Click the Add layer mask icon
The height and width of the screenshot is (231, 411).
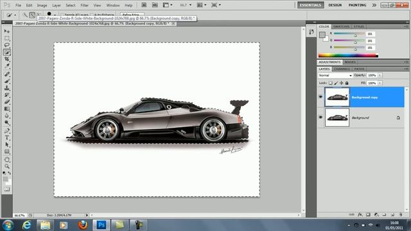pyautogui.click(x=368, y=214)
